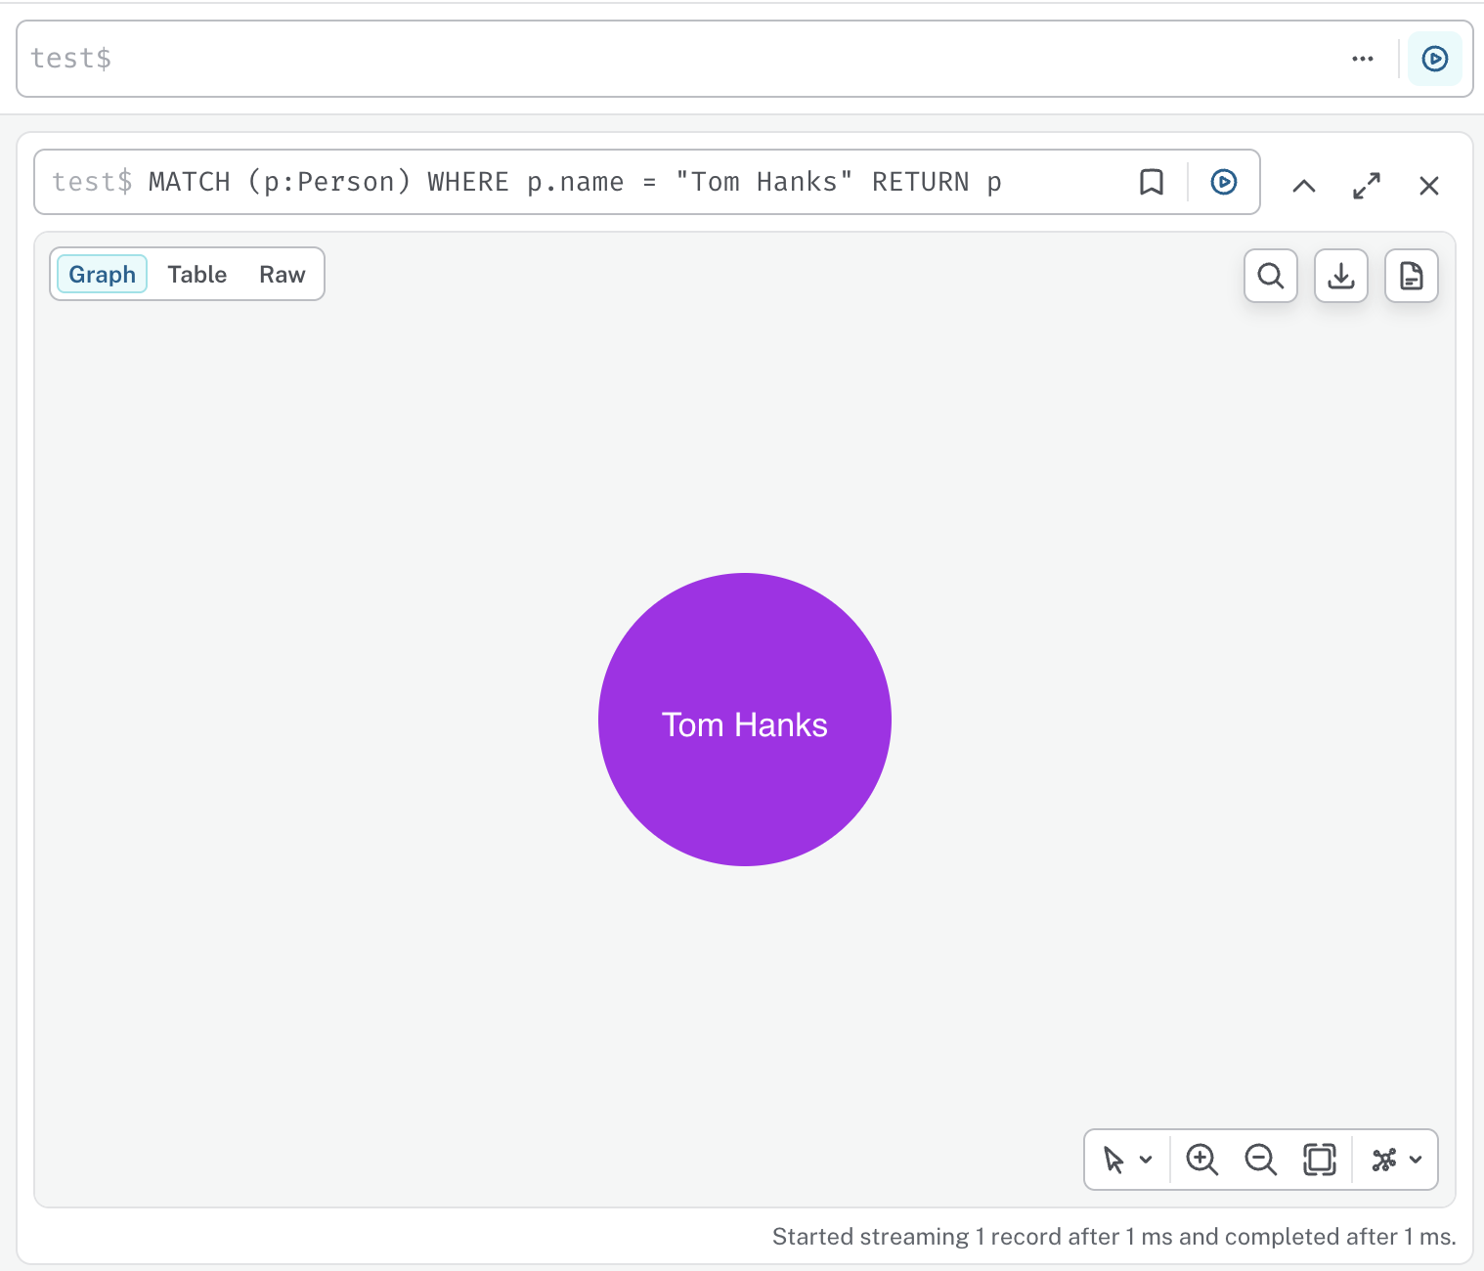Screen dimensions: 1484x1271
Task: Open the top editor more options menu
Action: point(1363,59)
